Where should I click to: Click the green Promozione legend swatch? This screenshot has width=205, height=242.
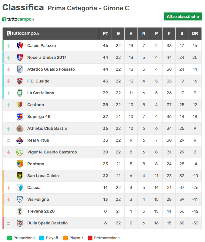click(x=9, y=238)
